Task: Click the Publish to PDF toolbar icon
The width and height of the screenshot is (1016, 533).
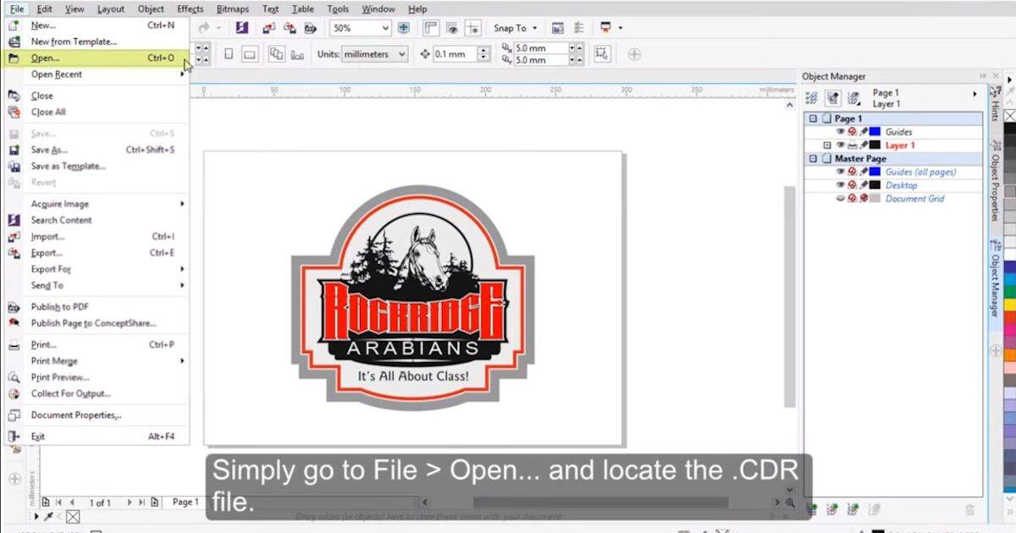Action: click(309, 28)
